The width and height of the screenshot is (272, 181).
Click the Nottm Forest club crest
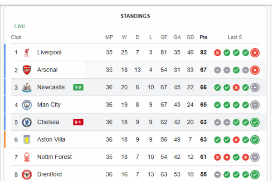click(27, 157)
